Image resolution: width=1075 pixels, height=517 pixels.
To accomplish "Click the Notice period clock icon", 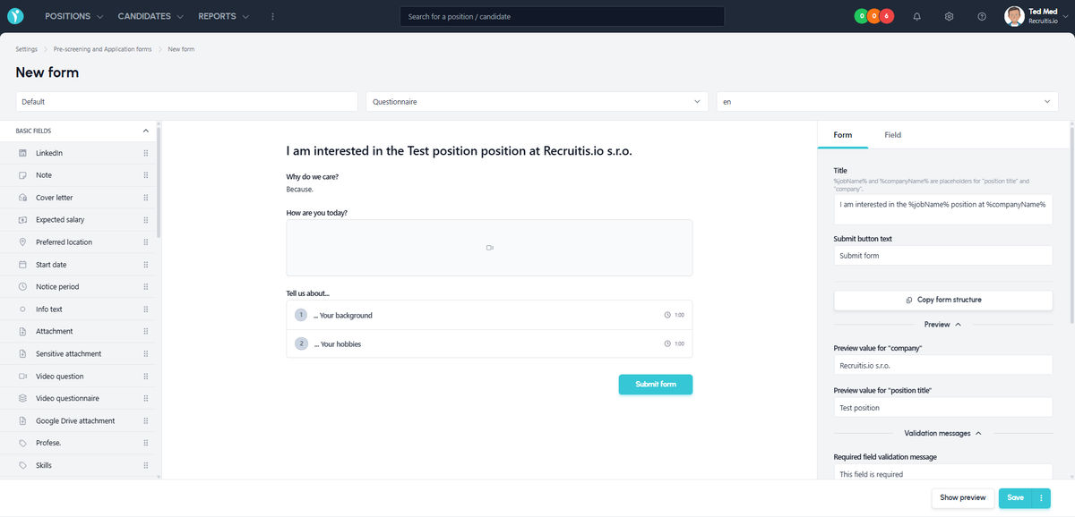I will tap(22, 287).
